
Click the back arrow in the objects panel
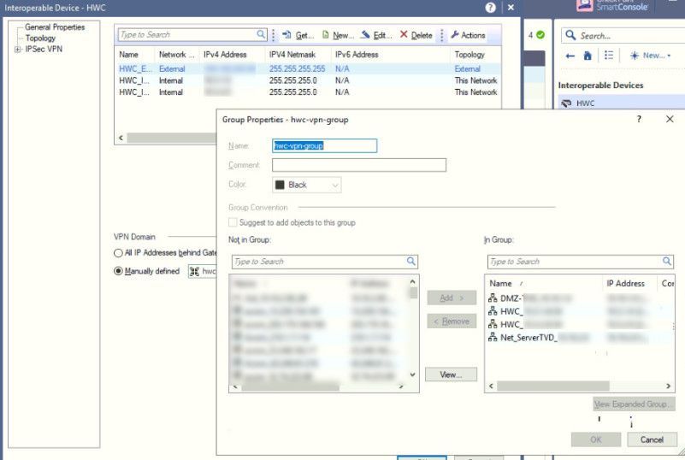[x=570, y=56]
